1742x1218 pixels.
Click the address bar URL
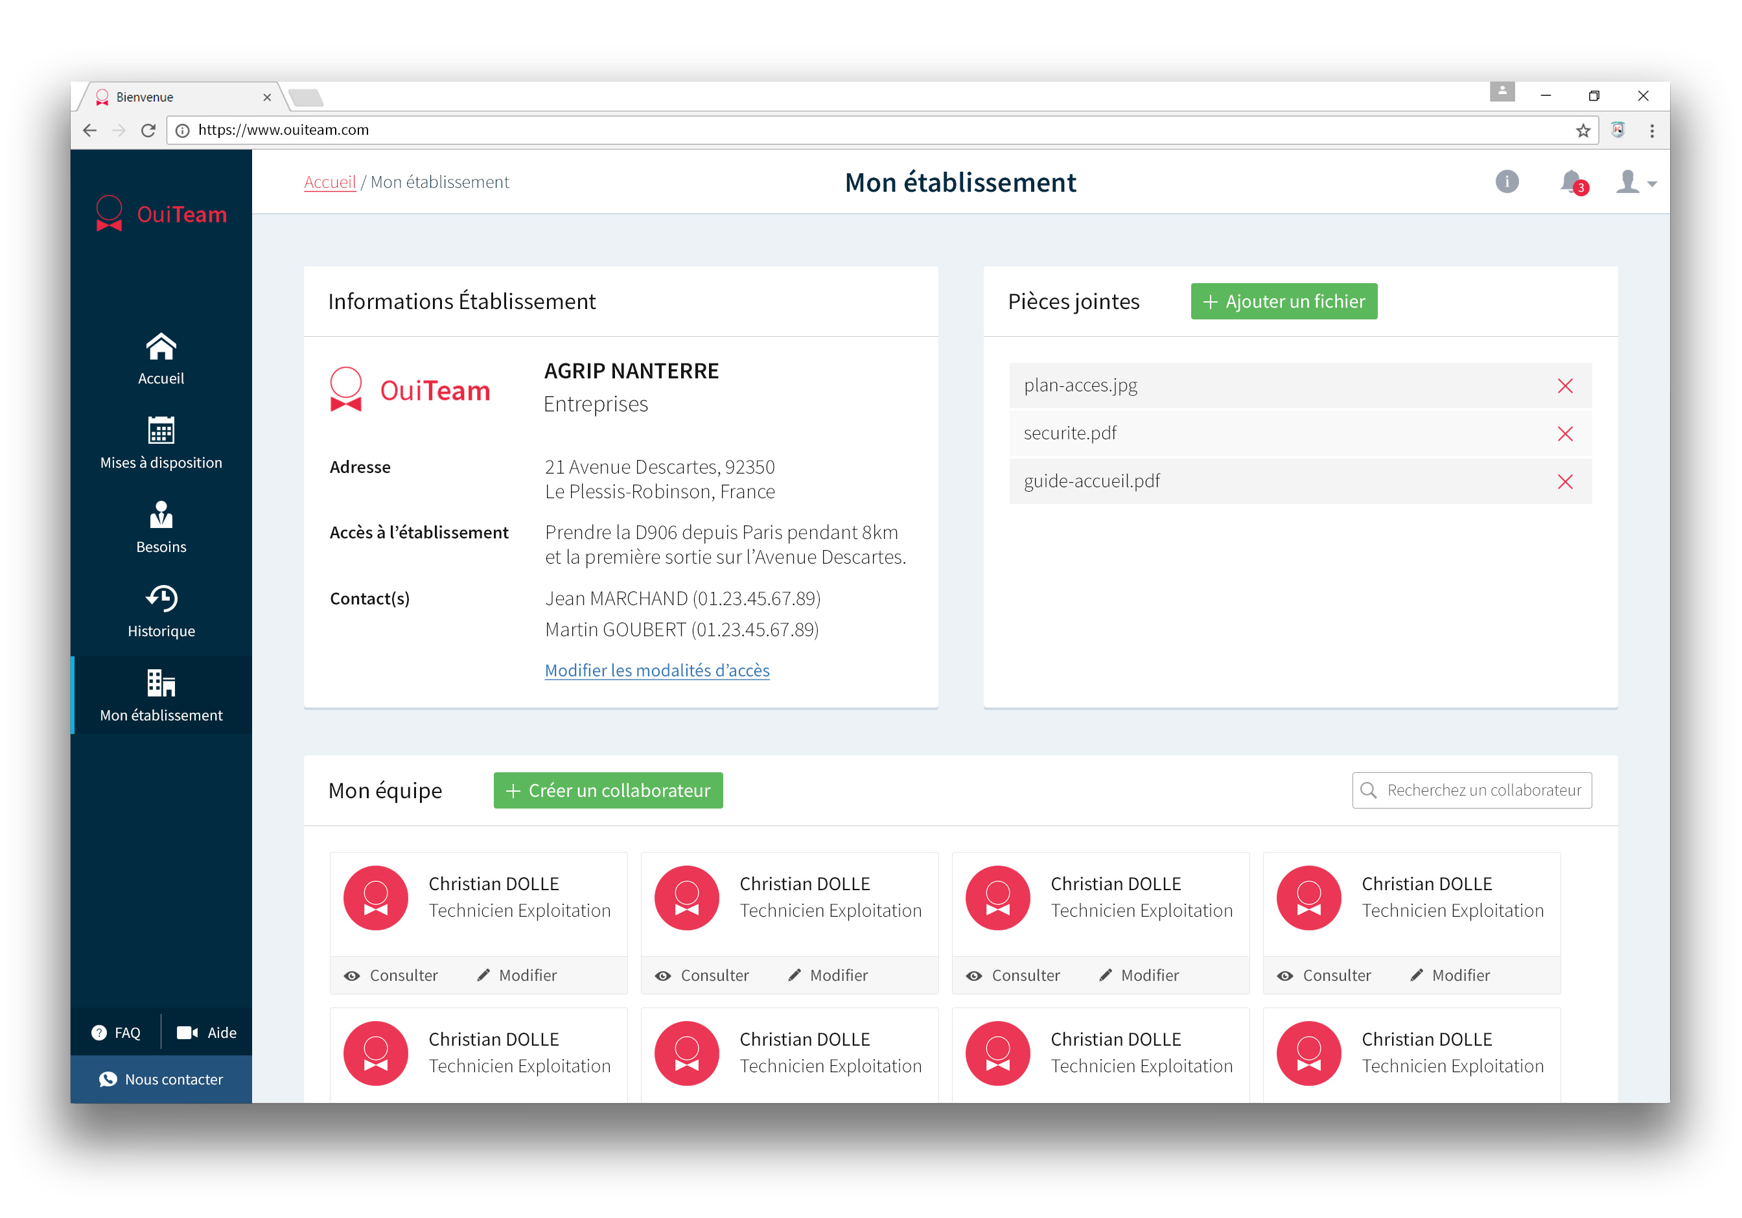click(x=283, y=130)
